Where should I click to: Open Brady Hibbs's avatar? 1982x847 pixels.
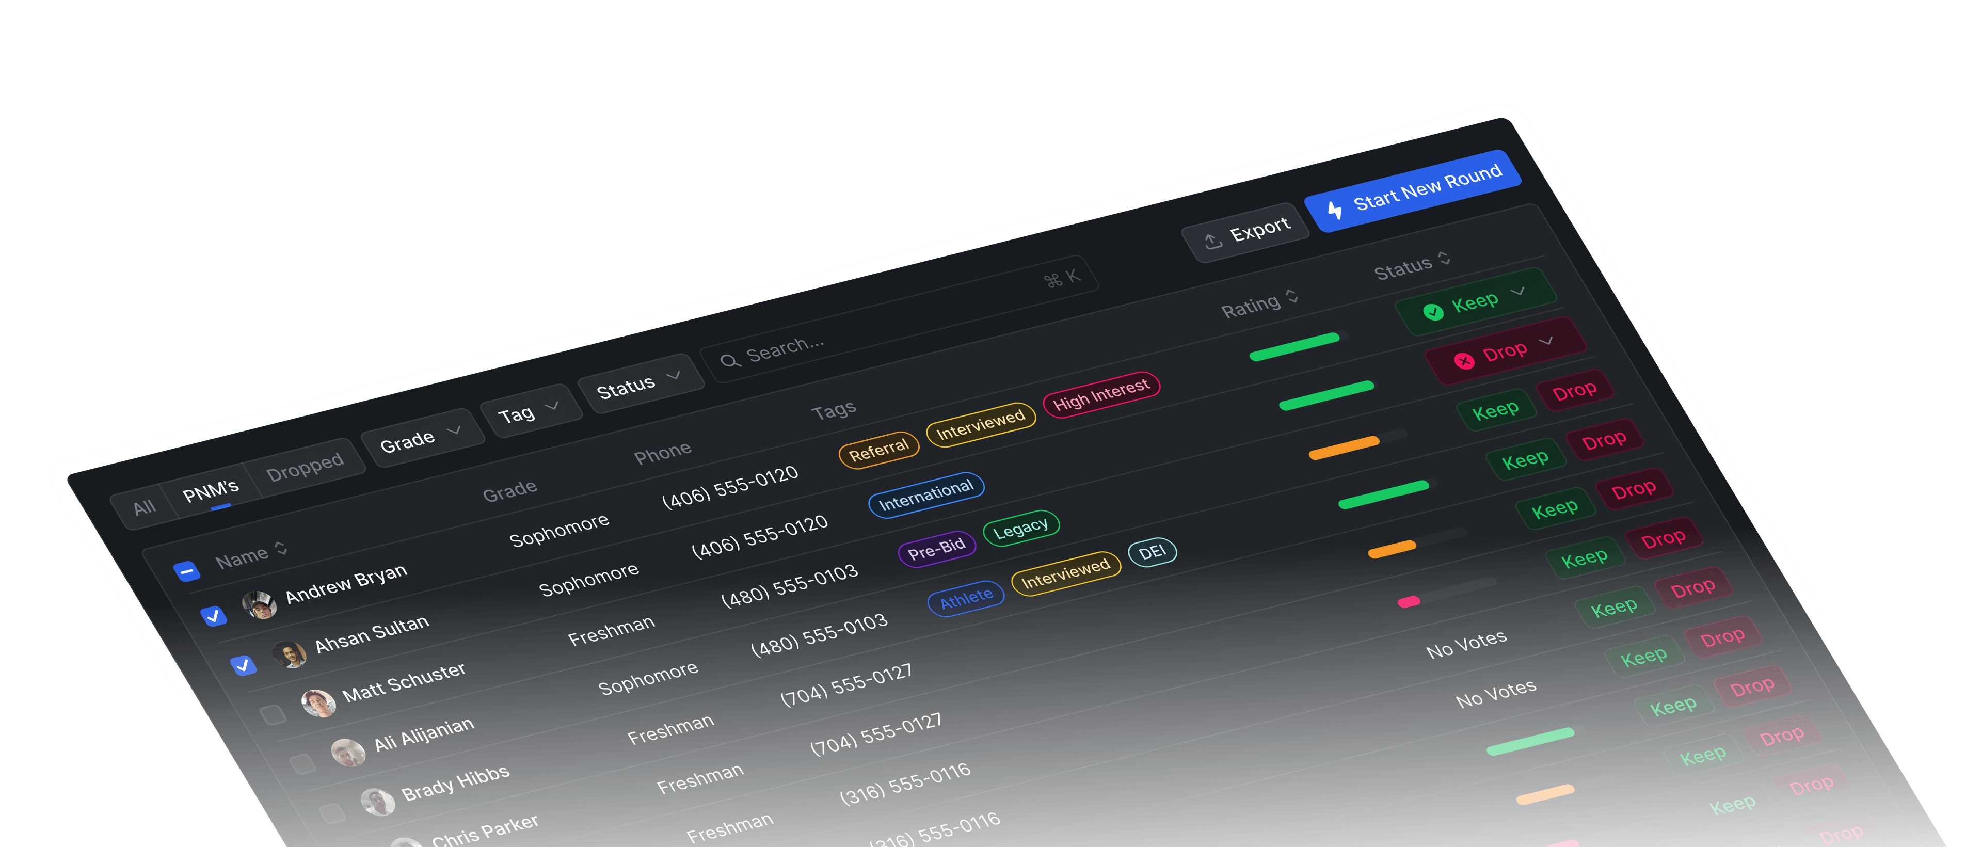tap(378, 802)
